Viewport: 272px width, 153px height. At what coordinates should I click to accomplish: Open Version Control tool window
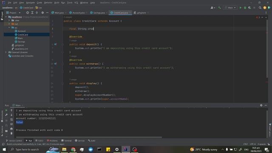click(14, 141)
